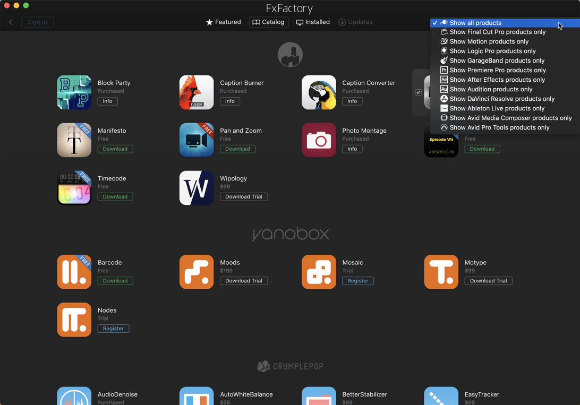Download the Moods trial
The width and height of the screenshot is (580, 405).
tap(244, 281)
